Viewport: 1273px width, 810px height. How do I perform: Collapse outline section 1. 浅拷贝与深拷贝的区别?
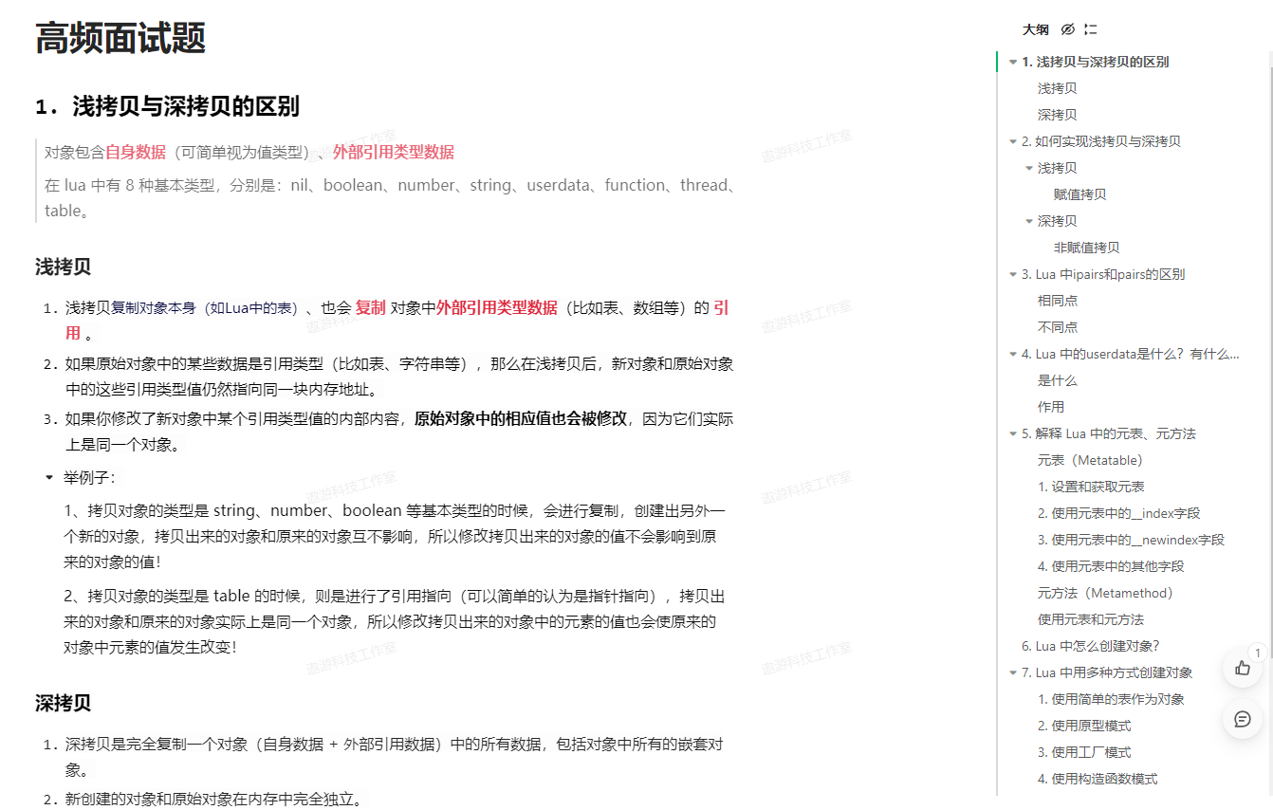point(1013,63)
